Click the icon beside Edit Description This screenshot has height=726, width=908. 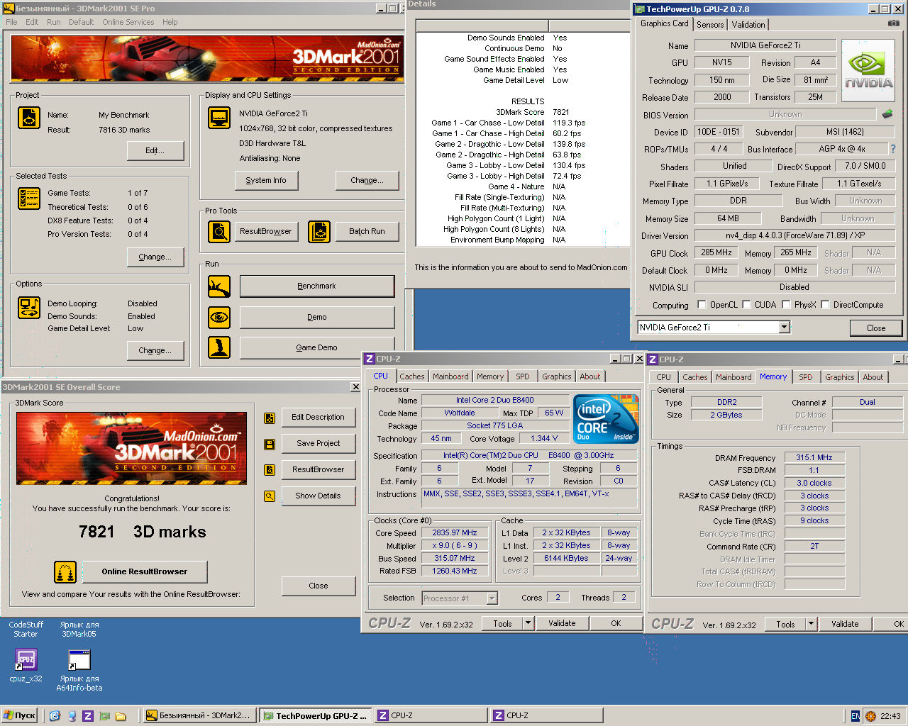click(x=270, y=418)
